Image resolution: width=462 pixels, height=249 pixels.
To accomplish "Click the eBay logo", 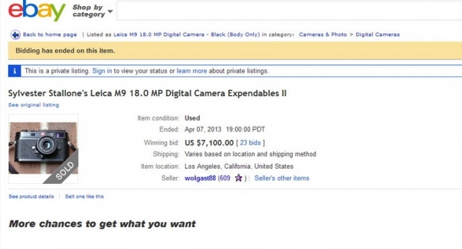I will [37, 10].
